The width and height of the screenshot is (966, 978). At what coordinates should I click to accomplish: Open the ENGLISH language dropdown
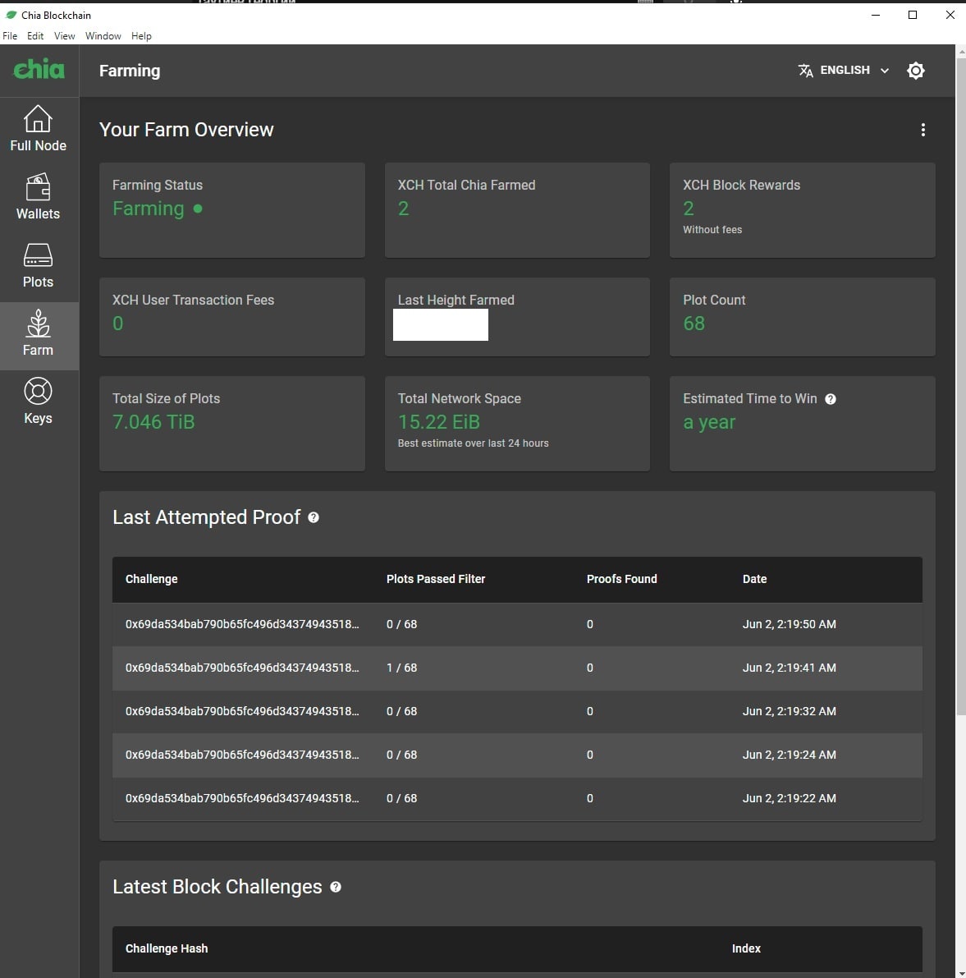point(845,71)
